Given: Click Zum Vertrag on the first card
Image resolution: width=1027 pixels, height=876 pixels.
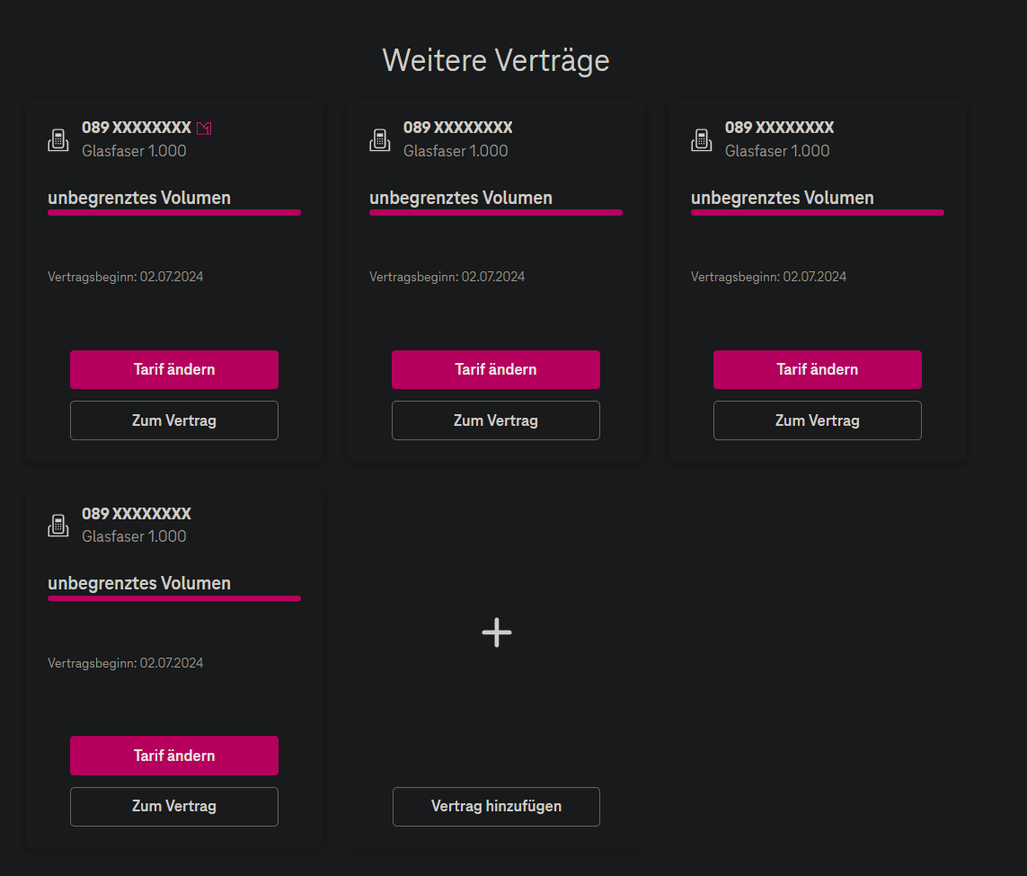Looking at the screenshot, I should [173, 420].
